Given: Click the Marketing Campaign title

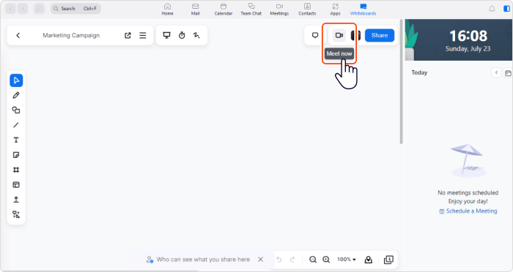Looking at the screenshot, I should (71, 35).
